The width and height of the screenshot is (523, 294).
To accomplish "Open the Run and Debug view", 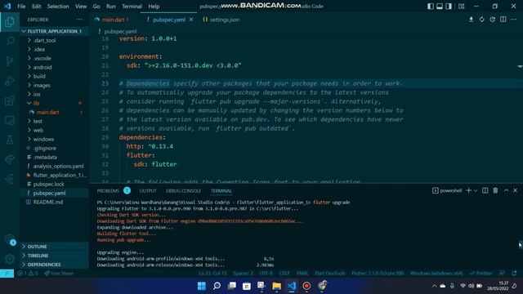I will coord(10,81).
